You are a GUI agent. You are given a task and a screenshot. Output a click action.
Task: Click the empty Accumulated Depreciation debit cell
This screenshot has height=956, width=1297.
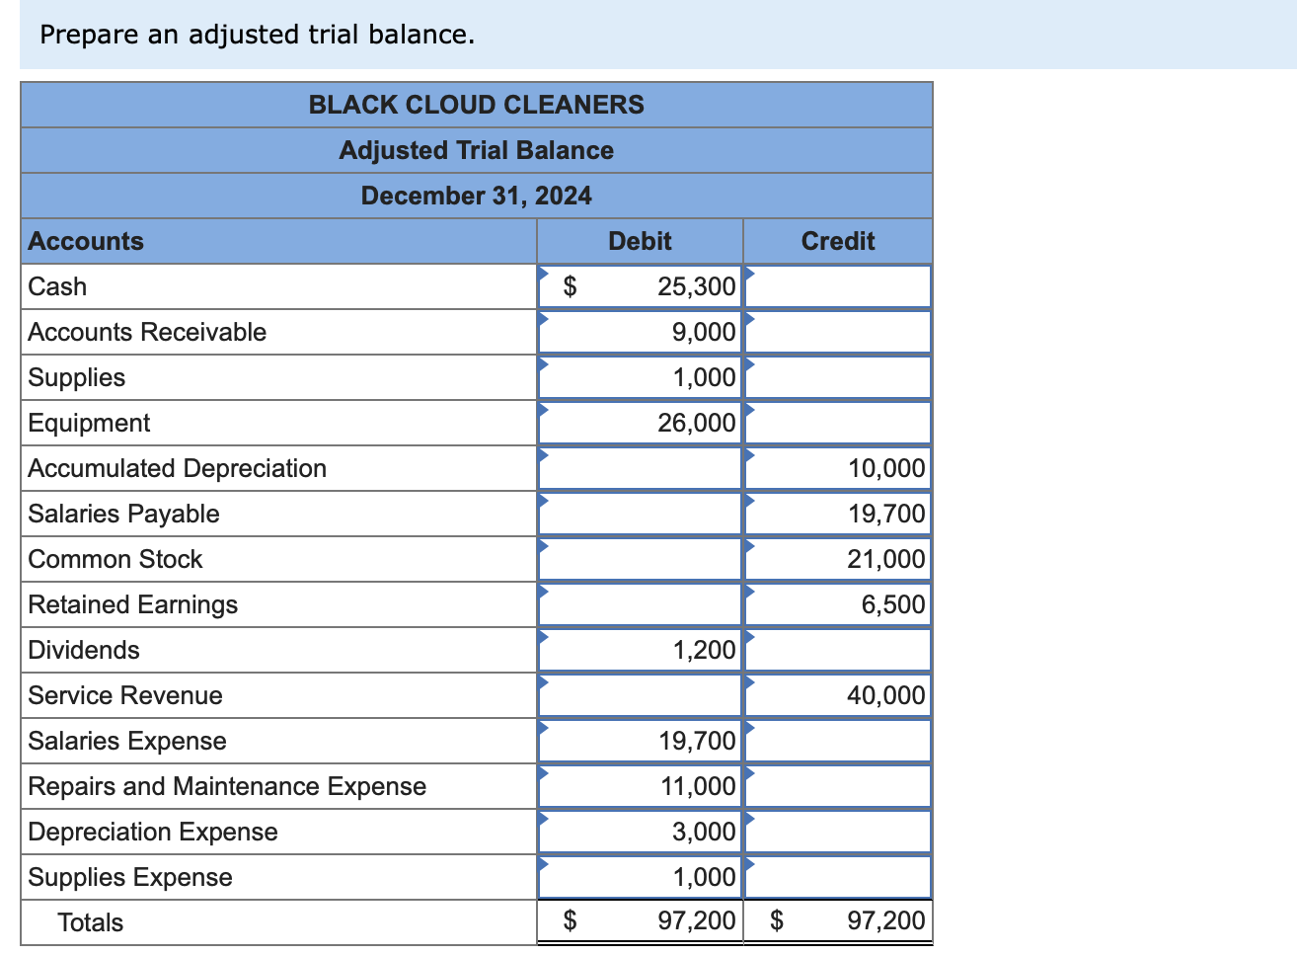(x=640, y=468)
